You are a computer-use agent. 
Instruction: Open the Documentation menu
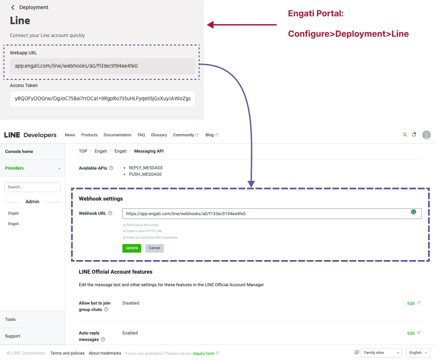point(118,135)
